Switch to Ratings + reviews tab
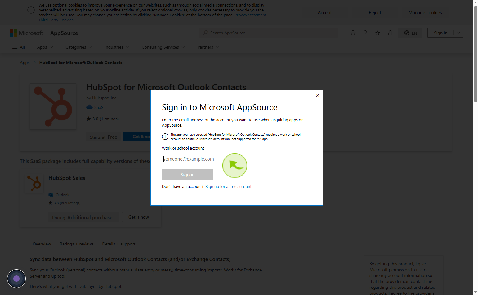Screen dimensions: 478x295 point(77,244)
